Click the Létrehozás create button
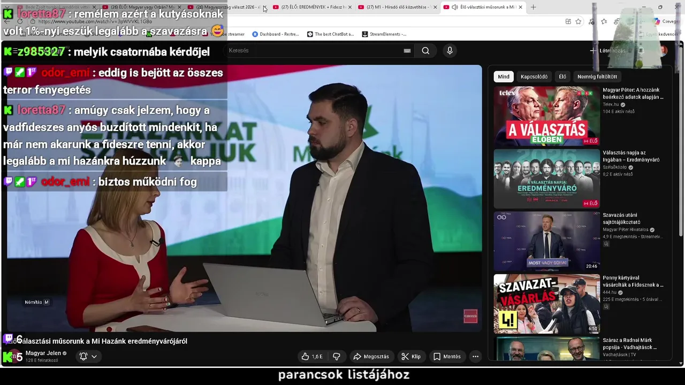 click(x=607, y=51)
